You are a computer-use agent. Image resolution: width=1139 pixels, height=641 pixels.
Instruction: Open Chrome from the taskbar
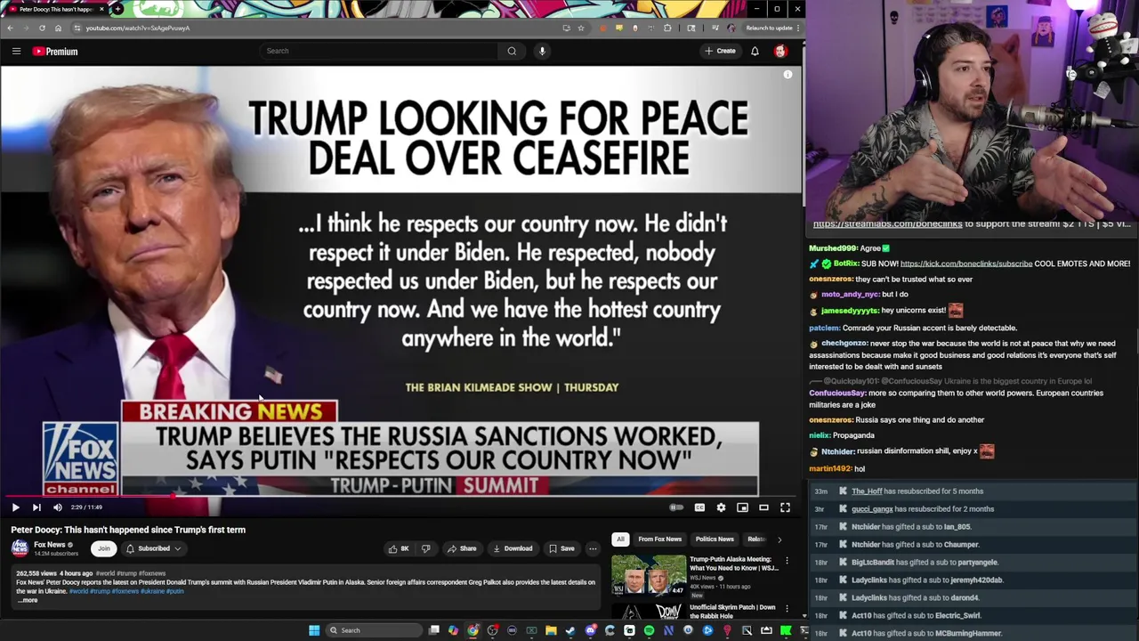click(x=473, y=630)
